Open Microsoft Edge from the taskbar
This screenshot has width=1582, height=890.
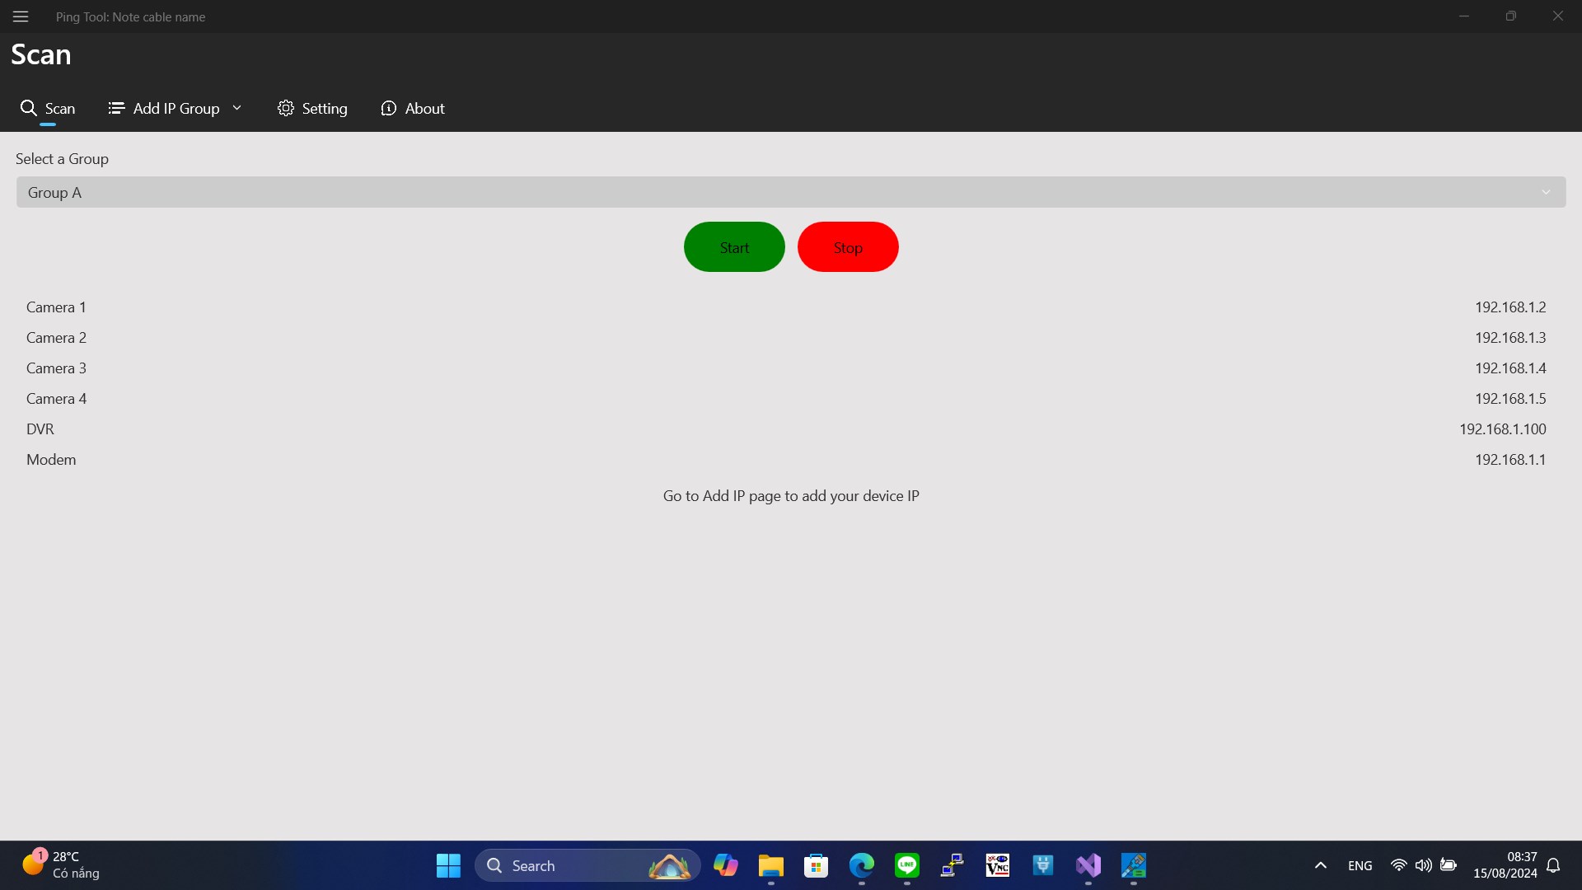[861, 865]
